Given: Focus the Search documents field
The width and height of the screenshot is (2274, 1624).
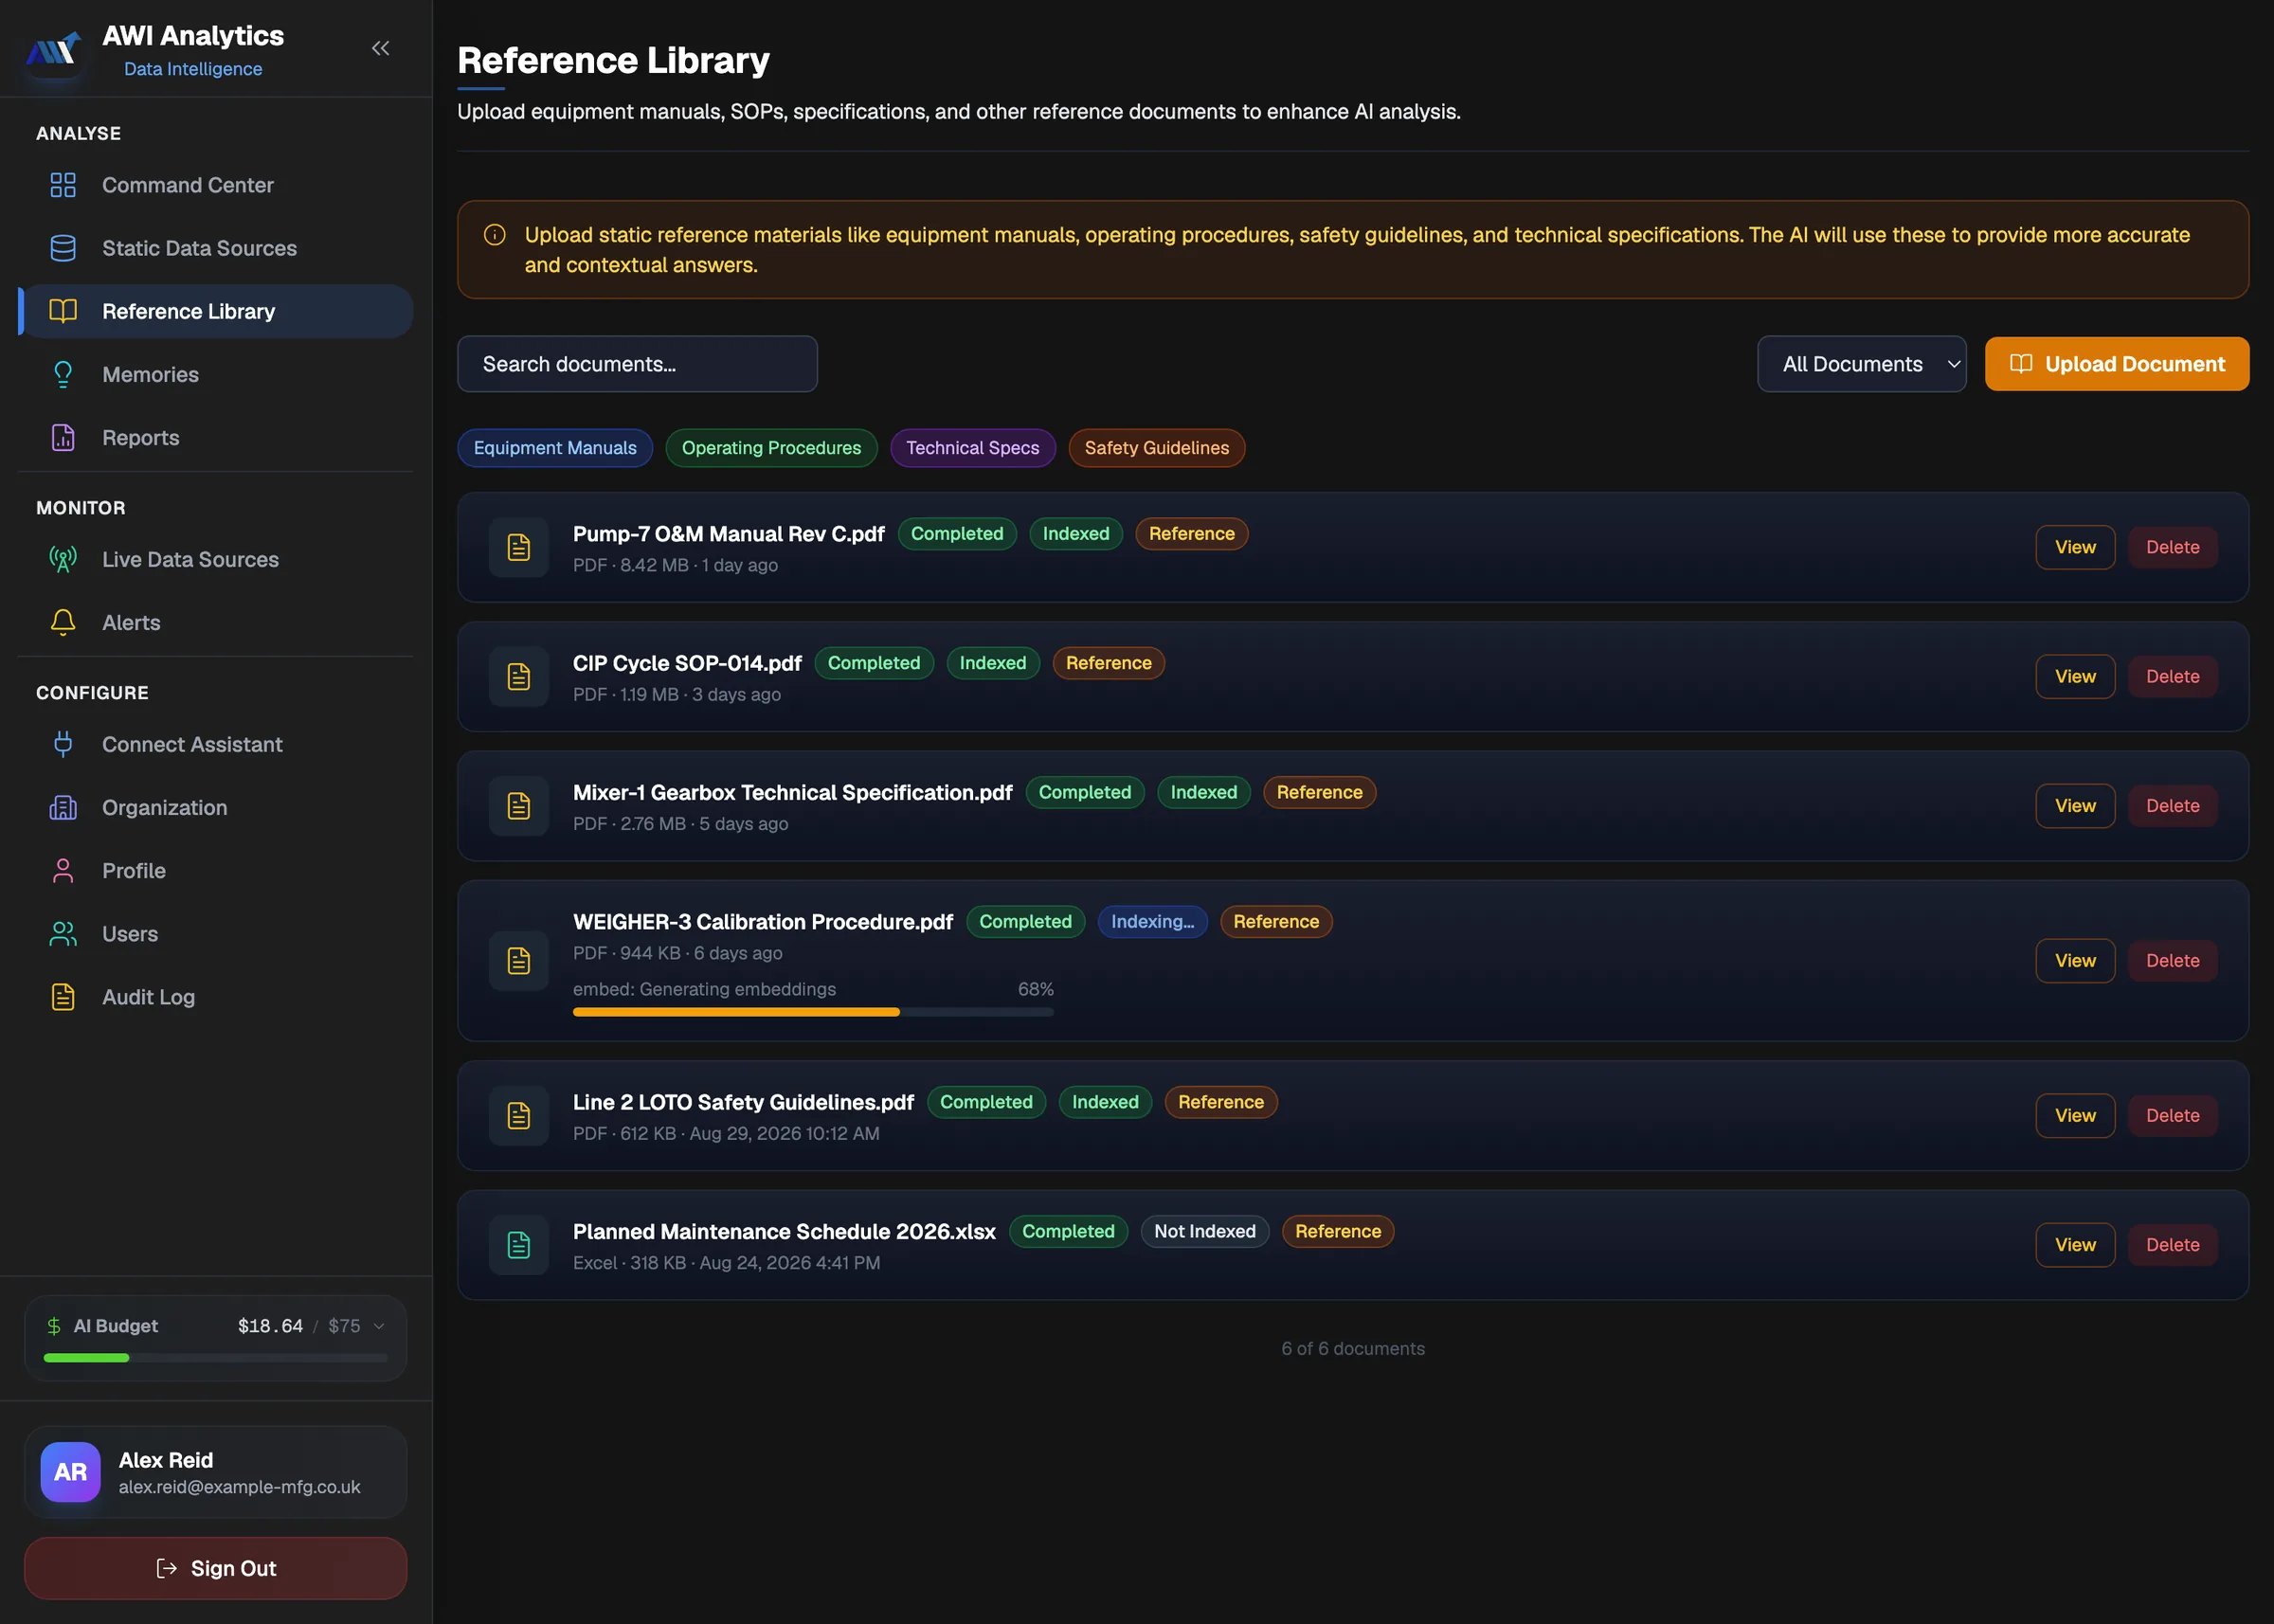Looking at the screenshot, I should click(637, 364).
